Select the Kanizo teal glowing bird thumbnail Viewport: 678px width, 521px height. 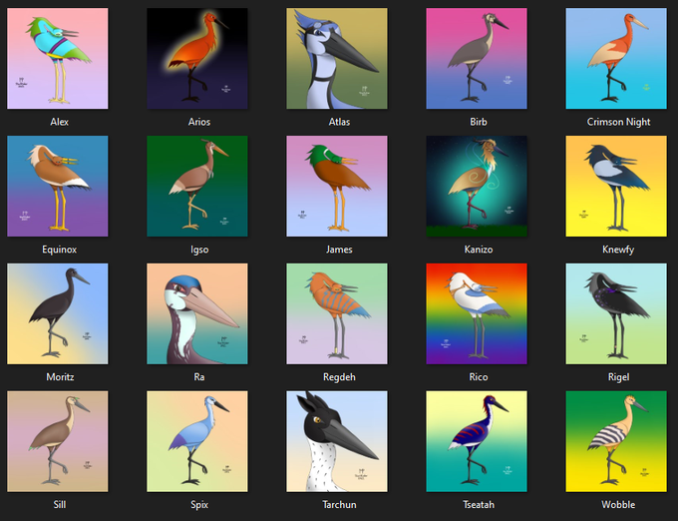[x=477, y=186]
